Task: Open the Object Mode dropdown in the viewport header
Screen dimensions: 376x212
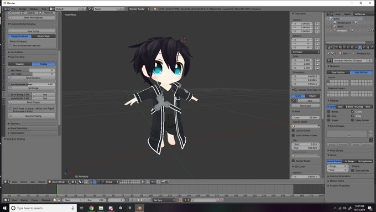Action: click(x=59, y=182)
